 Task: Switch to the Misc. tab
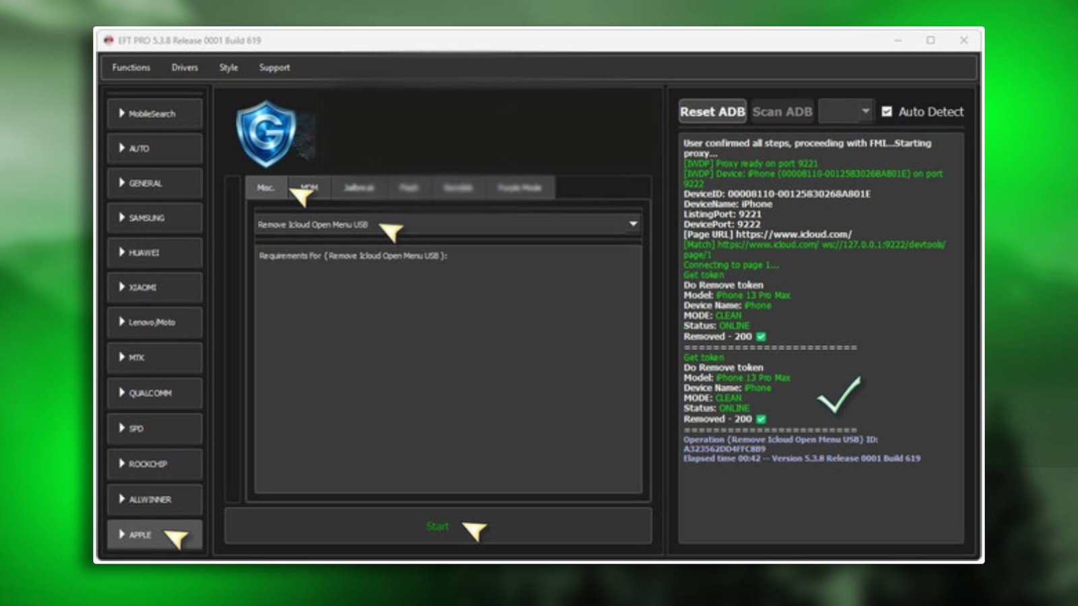click(265, 188)
